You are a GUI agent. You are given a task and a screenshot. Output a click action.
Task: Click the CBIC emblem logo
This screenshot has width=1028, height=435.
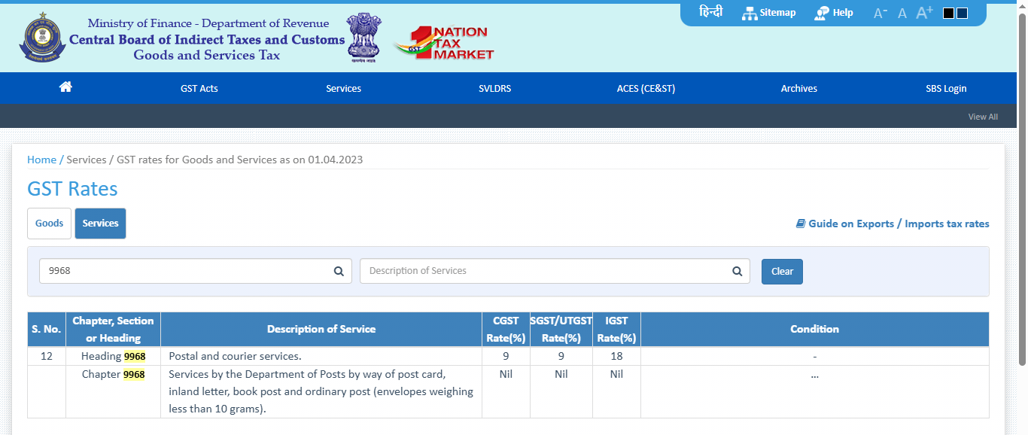[x=41, y=39]
